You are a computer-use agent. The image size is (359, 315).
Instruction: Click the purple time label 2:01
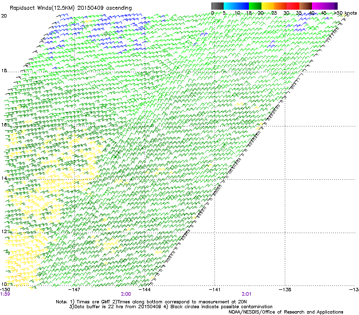(246, 294)
